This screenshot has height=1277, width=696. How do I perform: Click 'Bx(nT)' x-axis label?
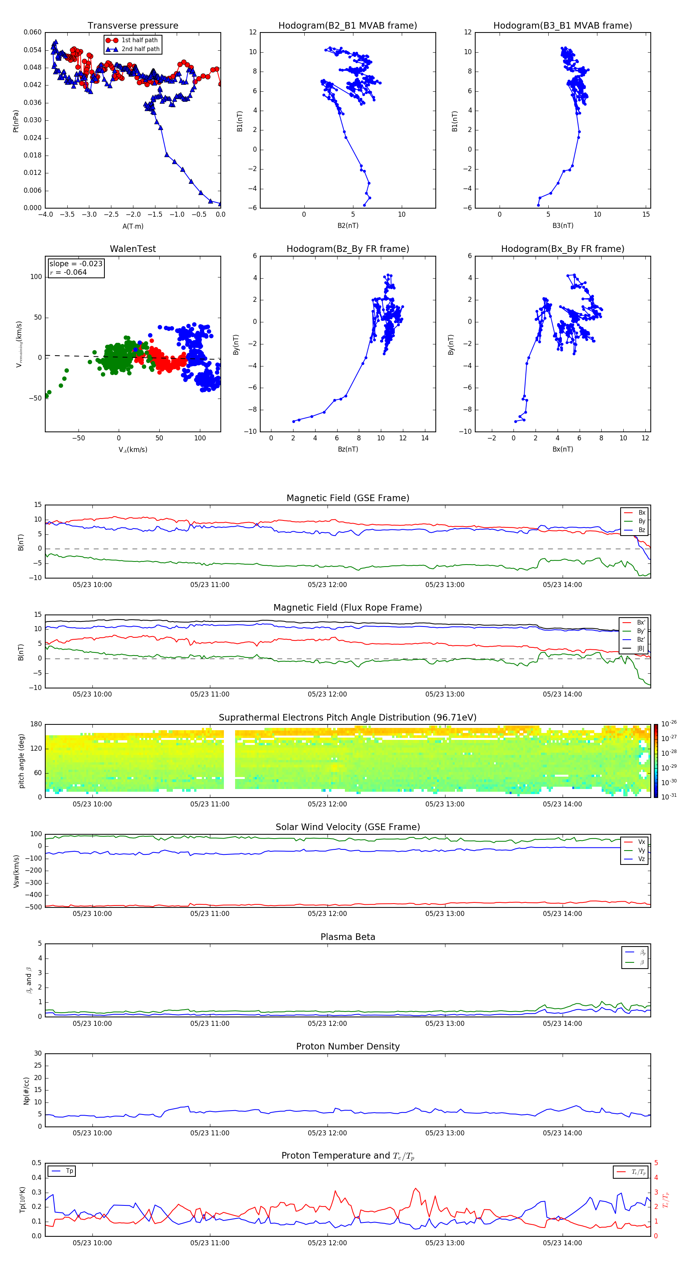(563, 449)
